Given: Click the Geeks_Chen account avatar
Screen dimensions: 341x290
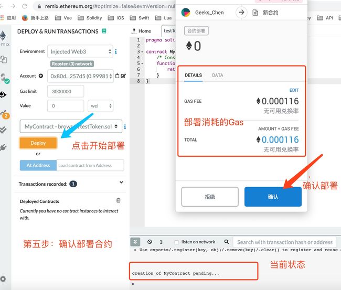Looking at the screenshot, I should click(x=186, y=13).
